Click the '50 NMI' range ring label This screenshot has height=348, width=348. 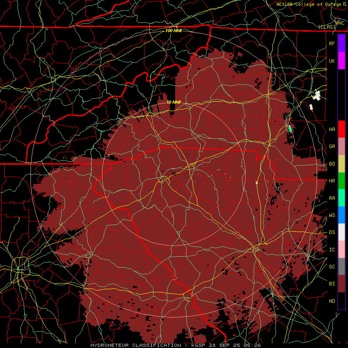[x=174, y=102]
